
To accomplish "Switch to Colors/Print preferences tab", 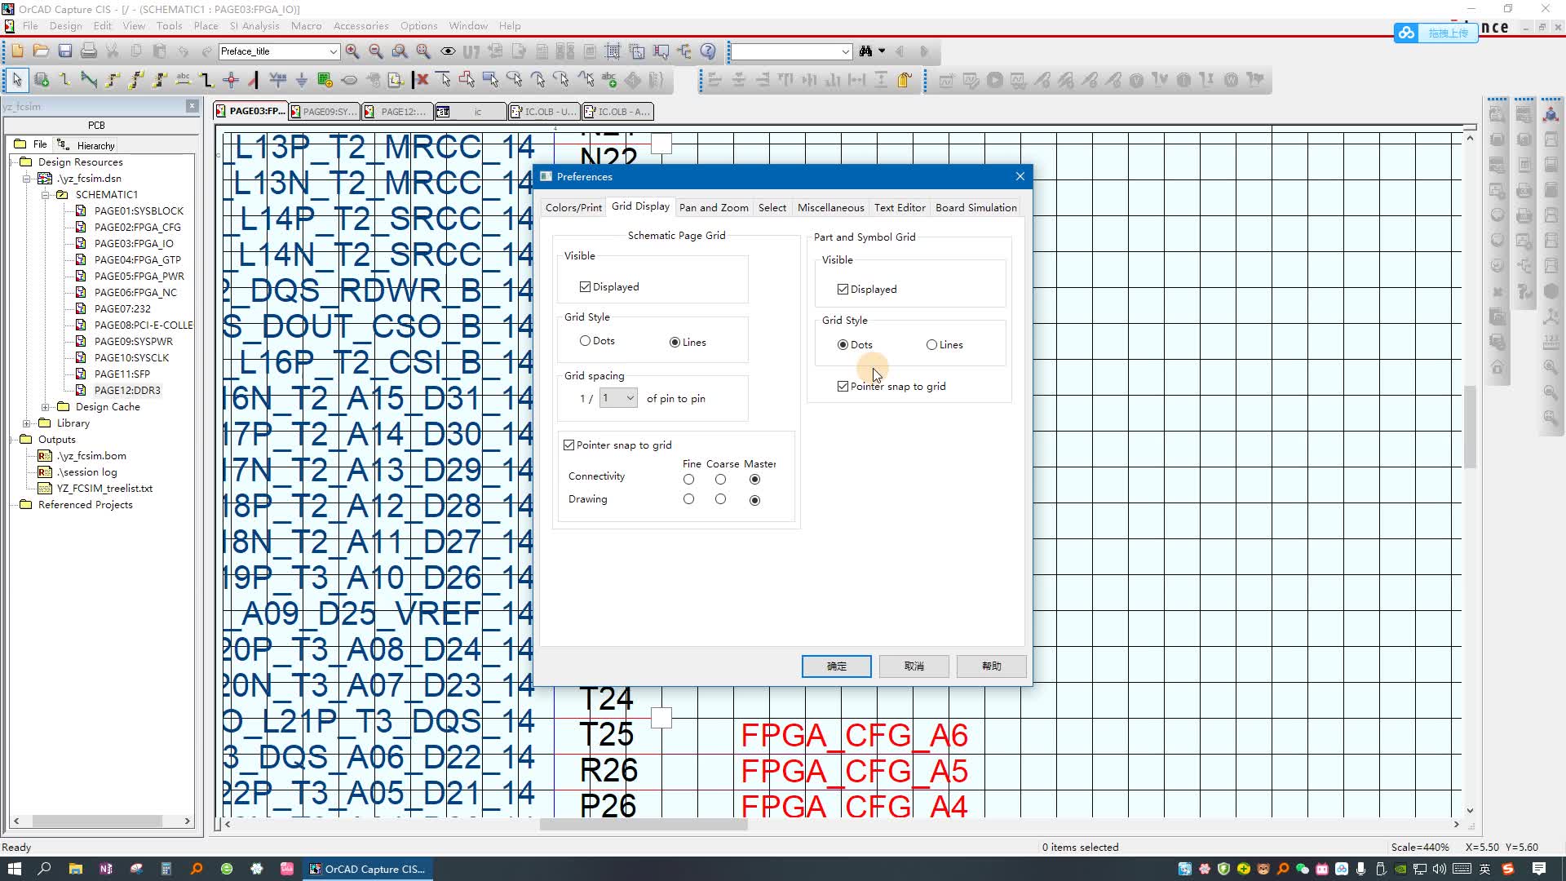I will [x=573, y=206].
